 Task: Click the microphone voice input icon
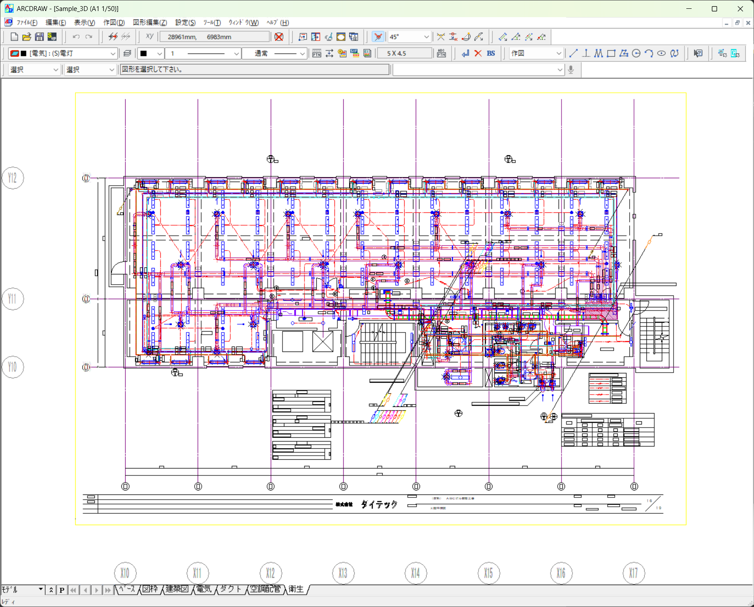(x=571, y=69)
